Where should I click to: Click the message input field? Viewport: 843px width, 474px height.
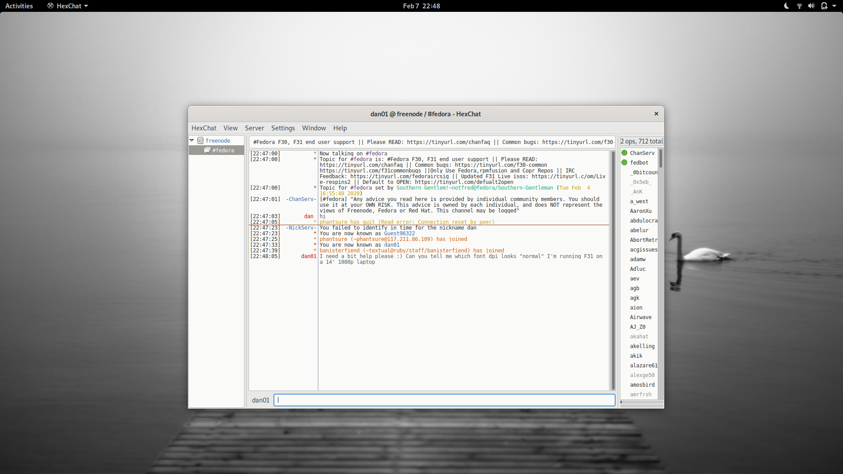444,400
